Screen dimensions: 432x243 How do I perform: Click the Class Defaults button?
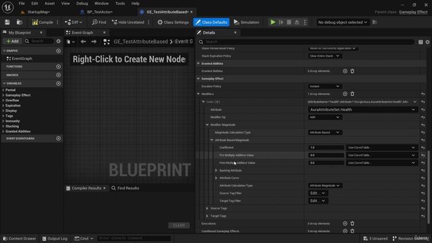click(x=211, y=22)
